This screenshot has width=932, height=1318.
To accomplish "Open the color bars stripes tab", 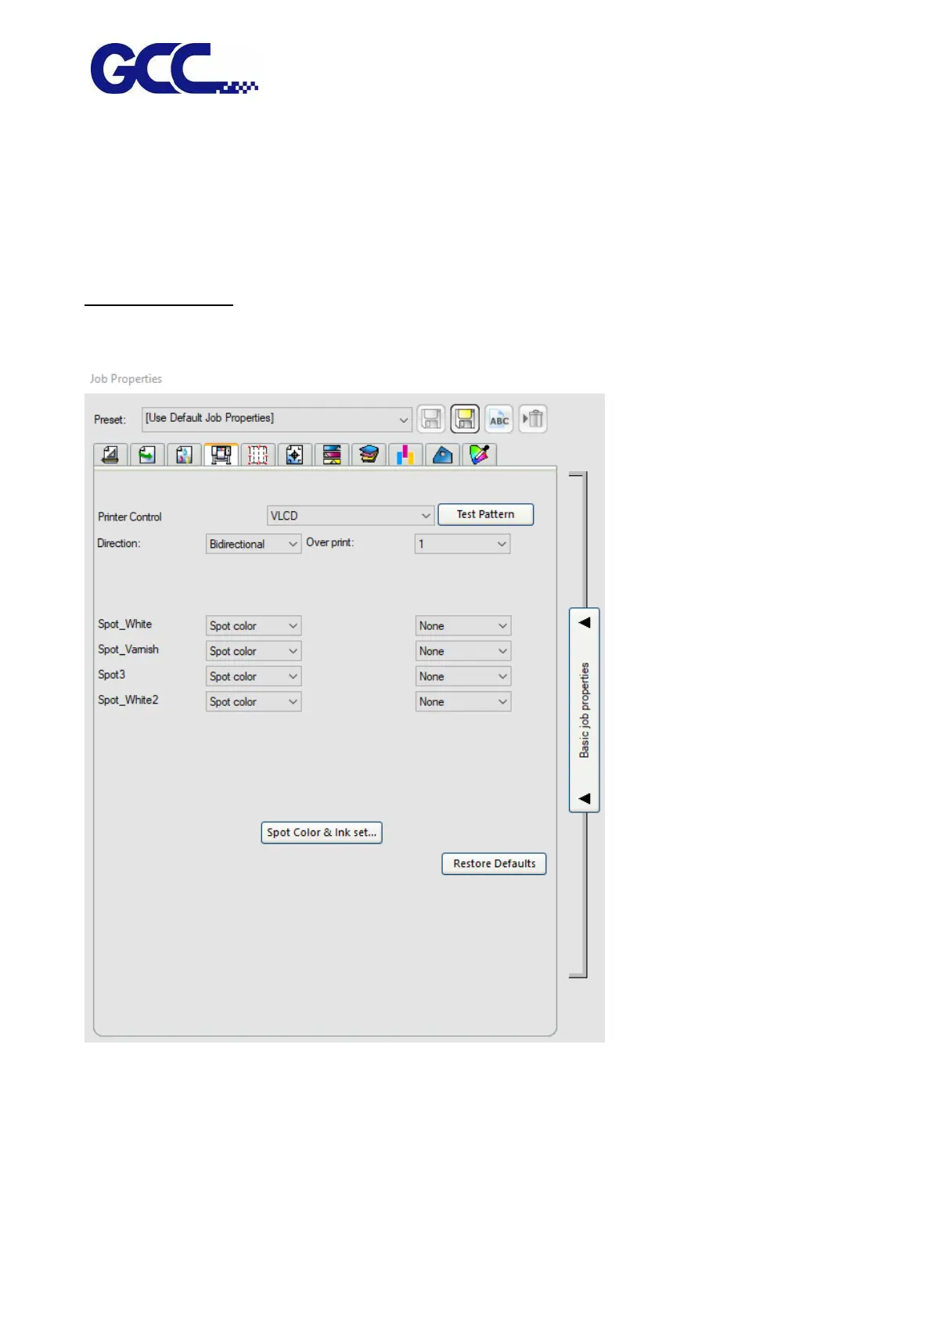I will coord(332,455).
